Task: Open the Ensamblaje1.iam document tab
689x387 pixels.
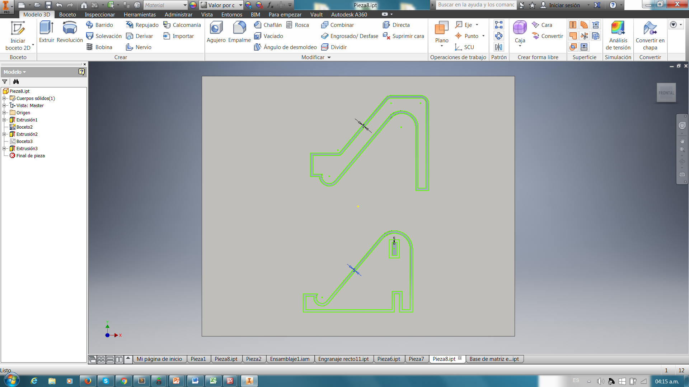Action: point(290,359)
